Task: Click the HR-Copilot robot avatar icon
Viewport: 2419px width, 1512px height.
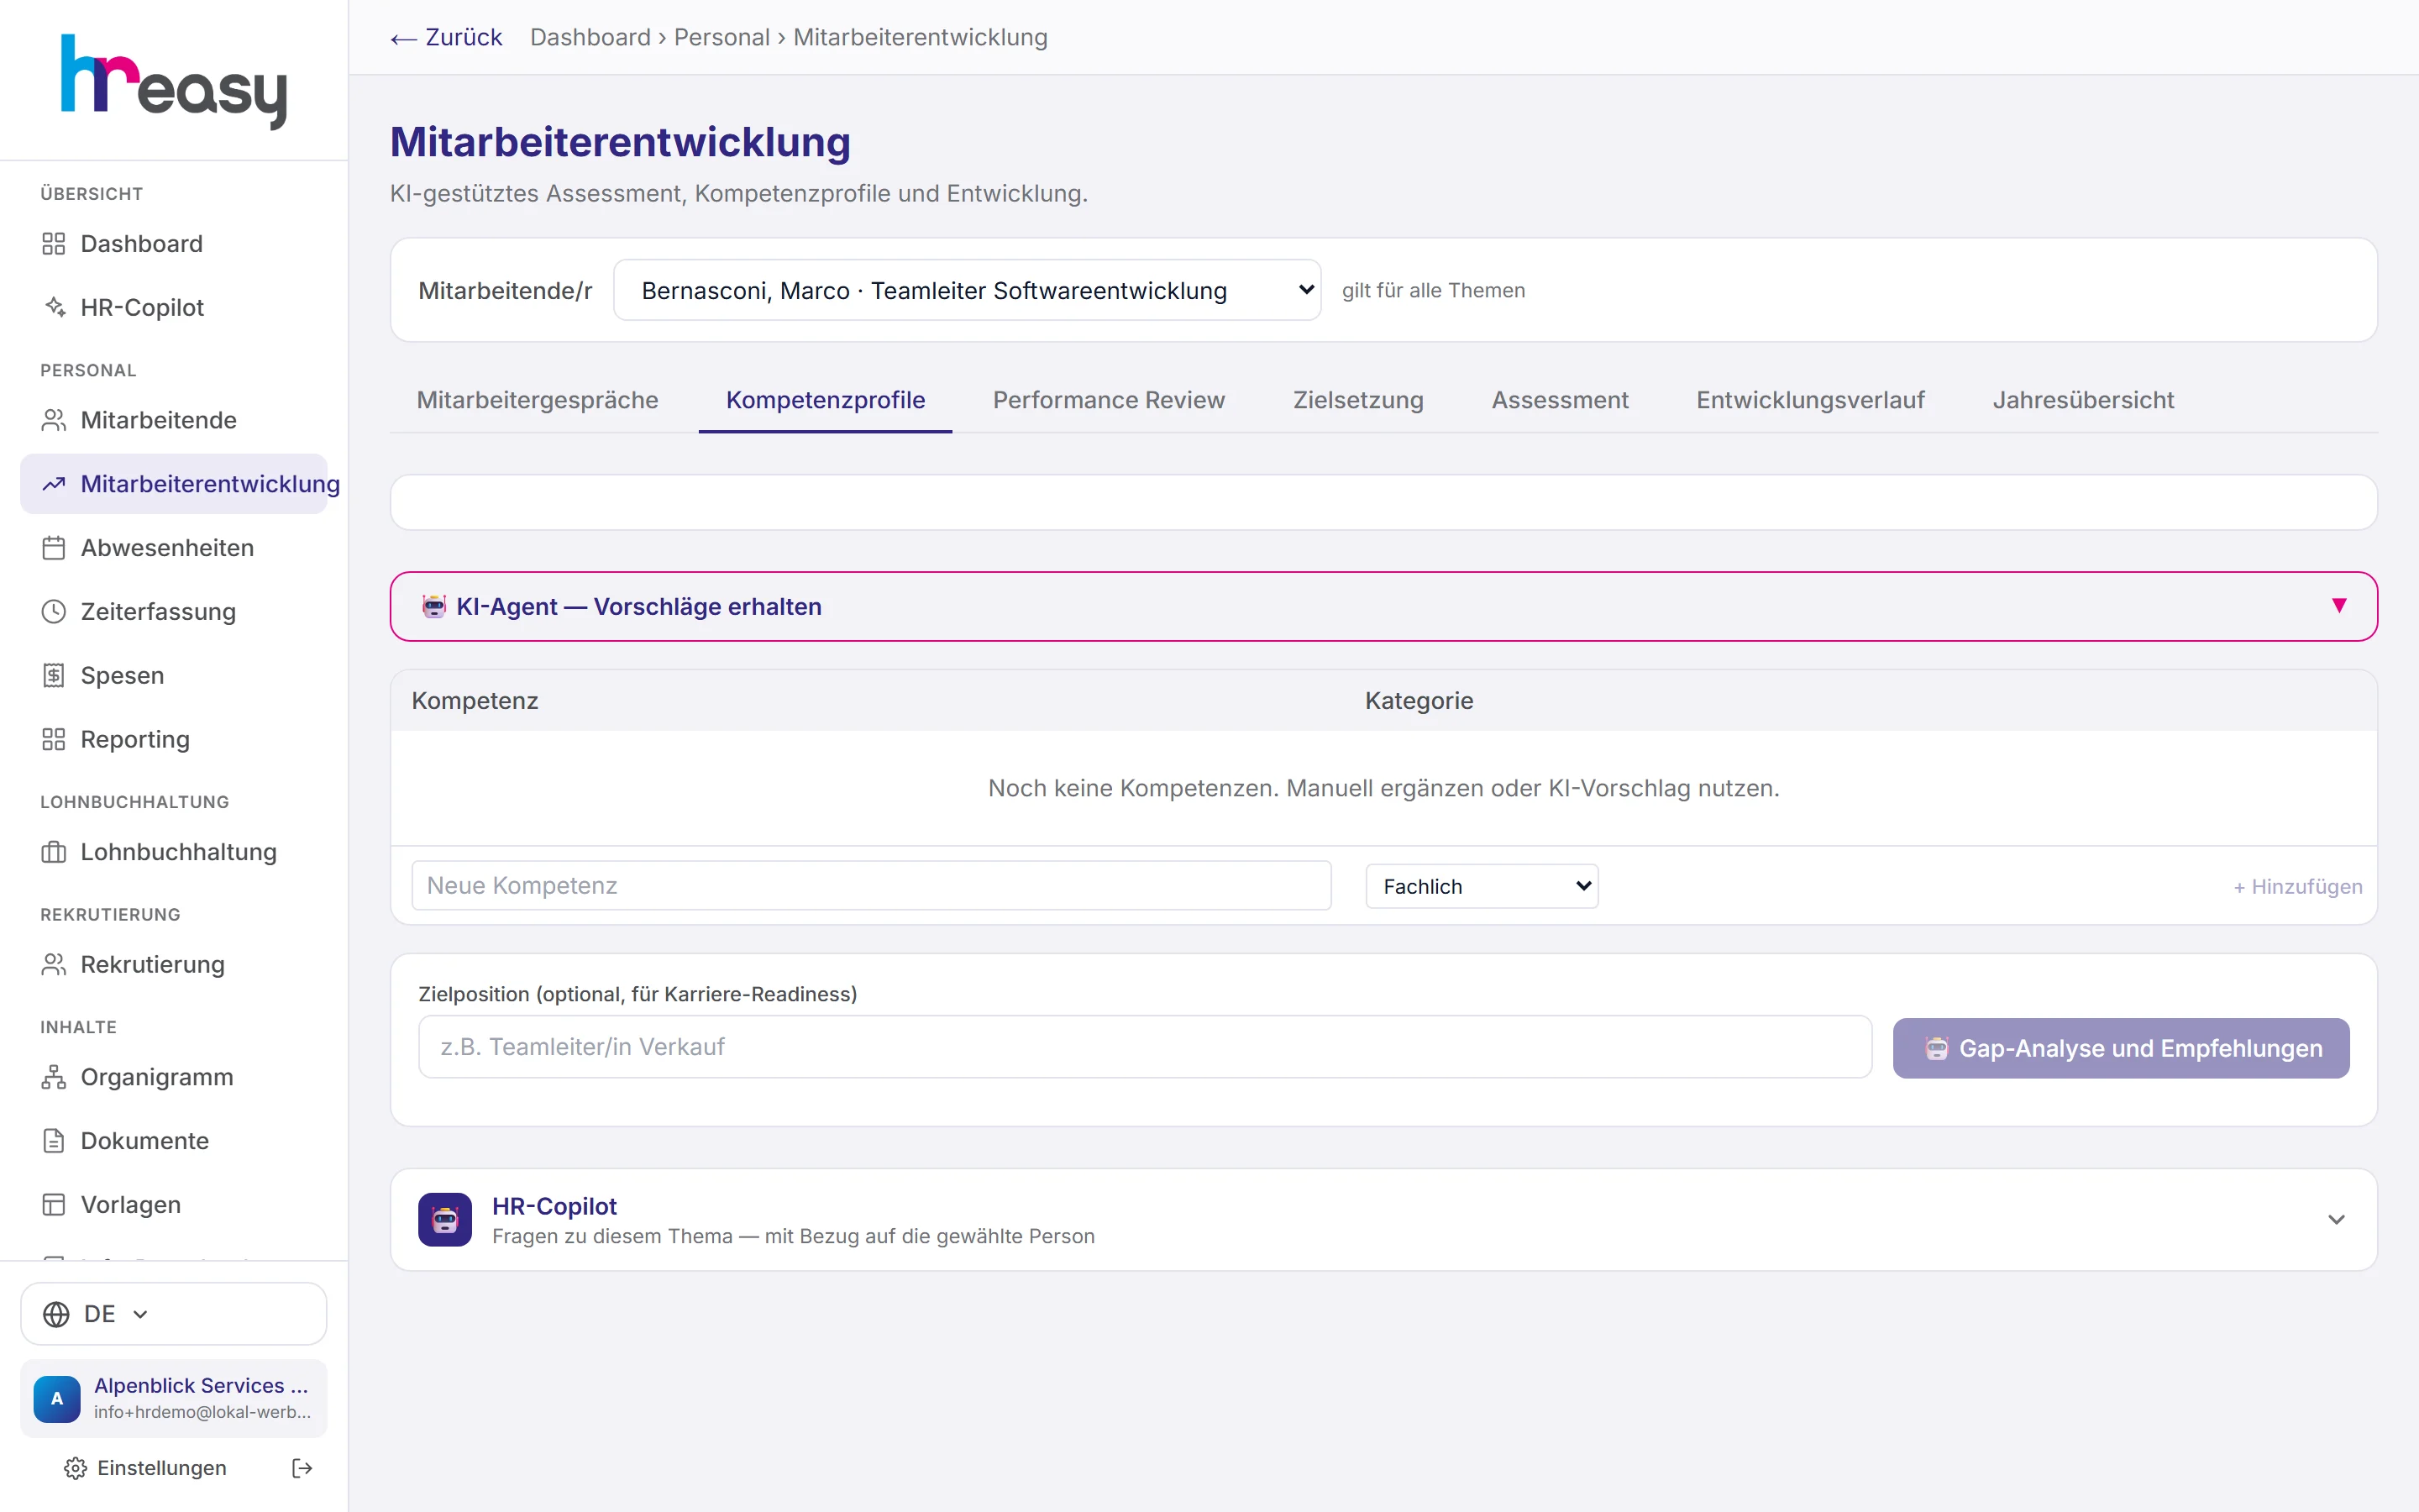Action: pyautogui.click(x=445, y=1219)
